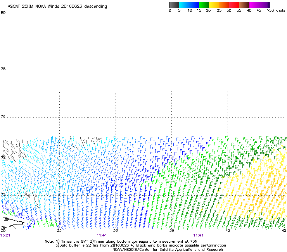Click the latitude label 76 on left axis
Viewport: 287px width, 252px height.
[3, 117]
